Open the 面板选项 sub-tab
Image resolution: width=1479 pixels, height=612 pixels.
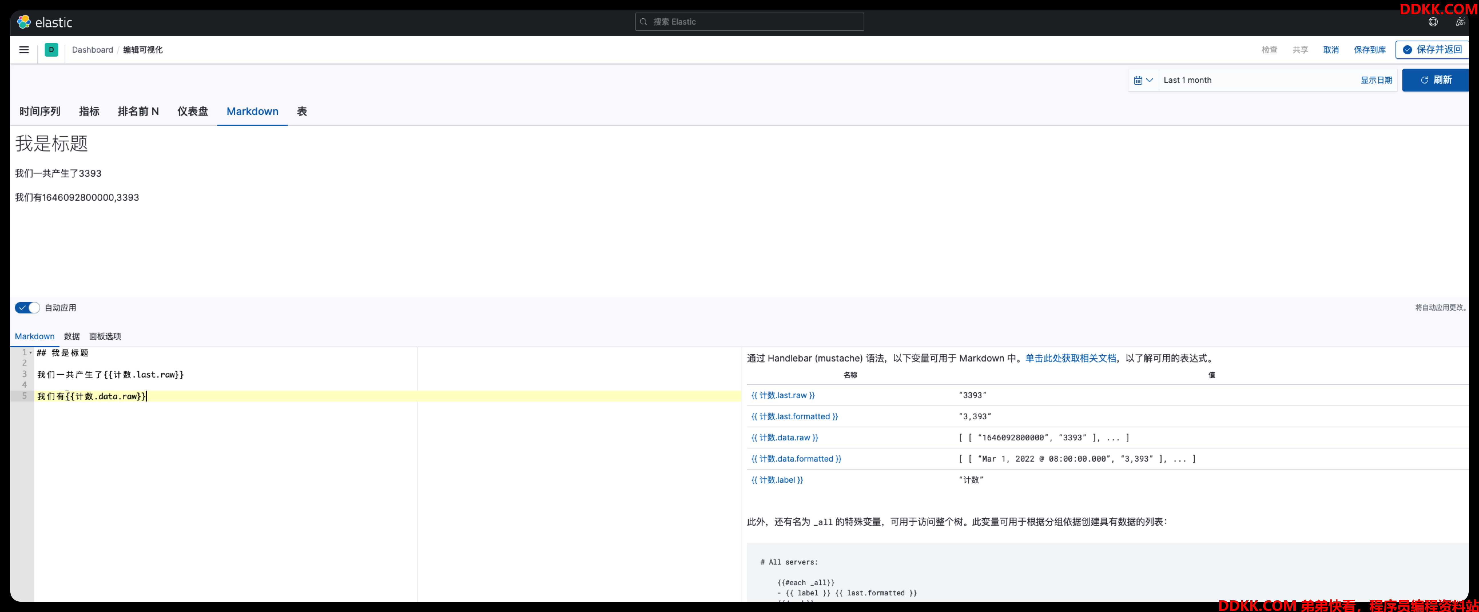point(105,336)
